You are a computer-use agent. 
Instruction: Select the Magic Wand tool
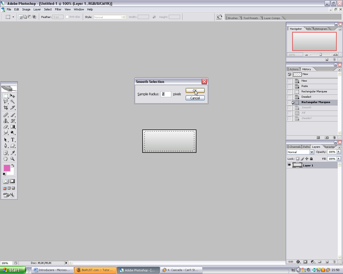point(13,102)
